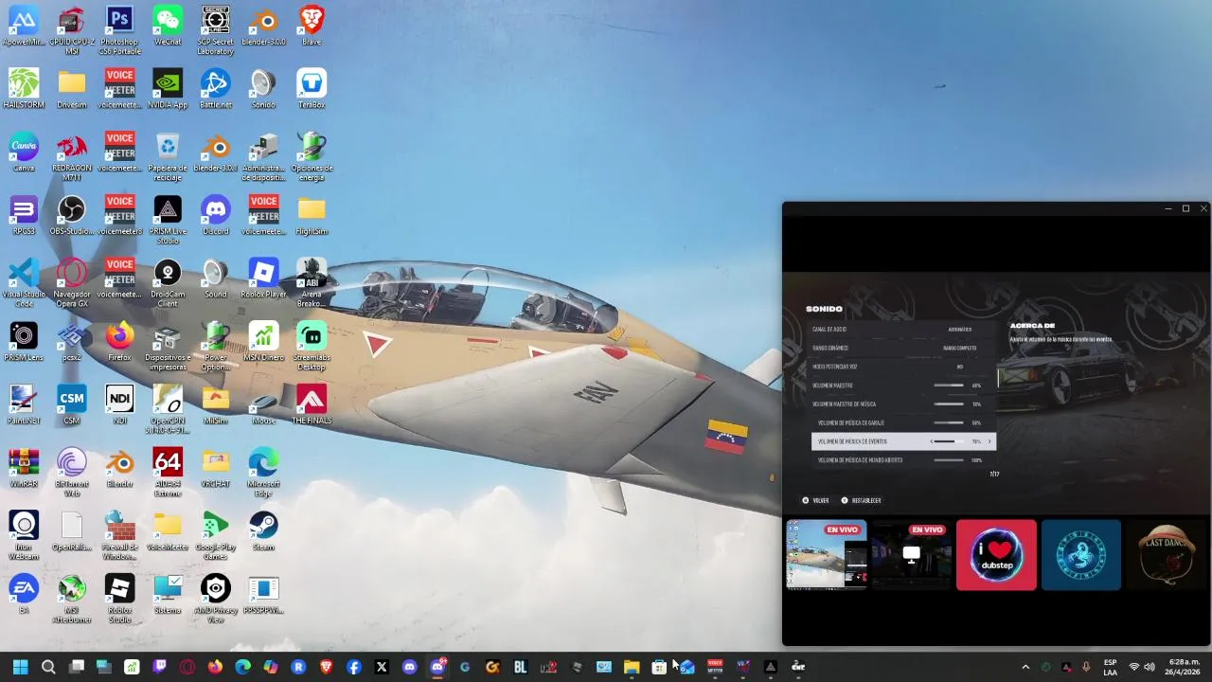Open the REDRAGON M711 mouse utility icon

(x=72, y=156)
